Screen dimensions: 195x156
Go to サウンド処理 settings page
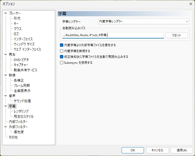click(x=22, y=101)
